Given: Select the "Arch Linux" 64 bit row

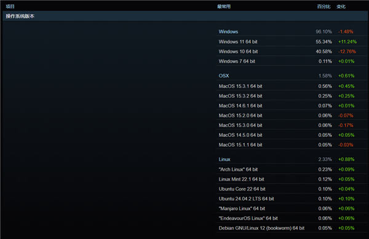Looking at the screenshot, I should point(292,170).
